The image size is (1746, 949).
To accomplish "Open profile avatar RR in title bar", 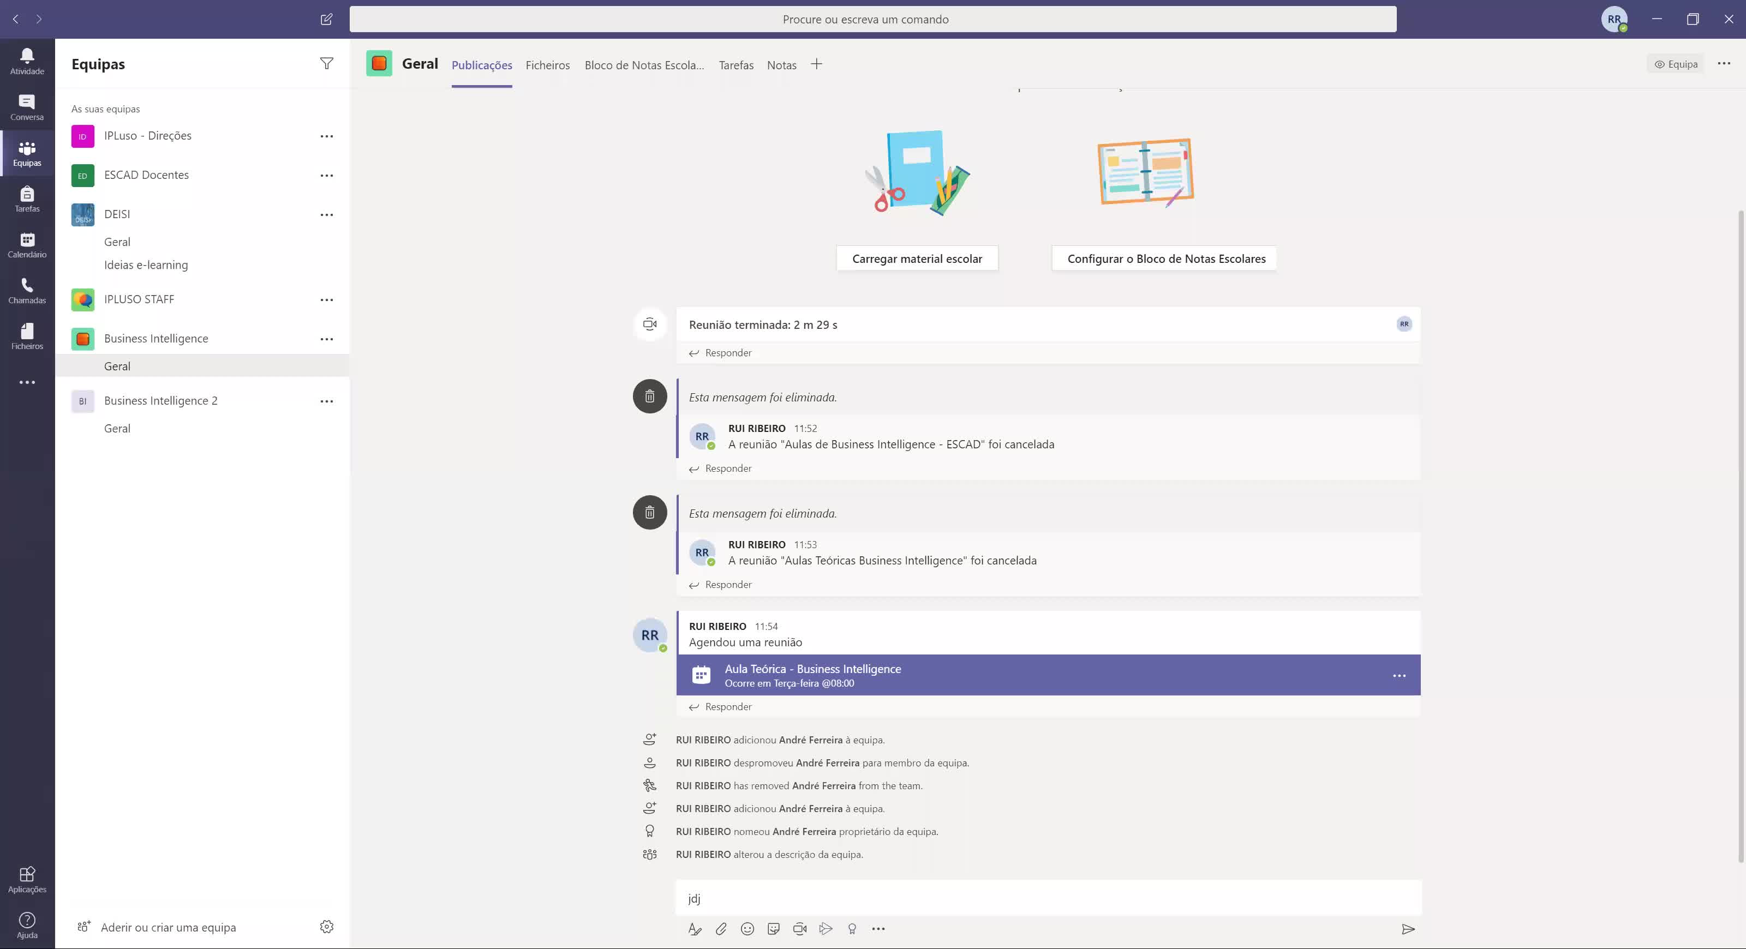I will [x=1614, y=19].
